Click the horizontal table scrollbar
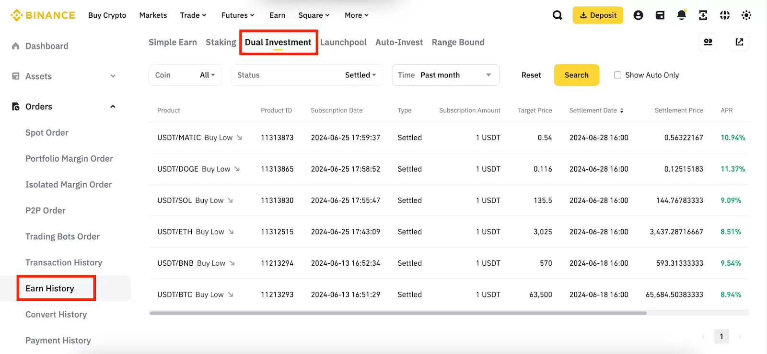Viewport: 767px width, 354px height. [398, 313]
